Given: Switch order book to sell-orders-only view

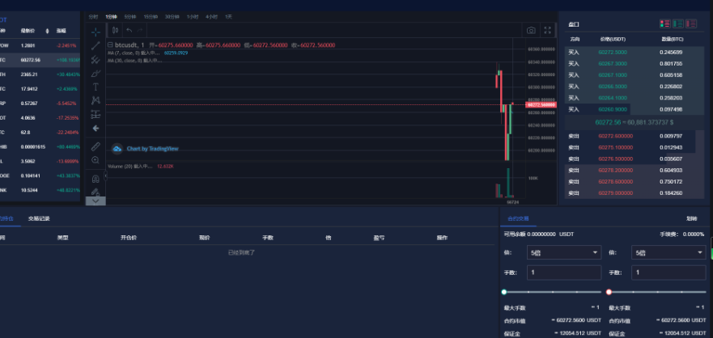Looking at the screenshot, I should 692,24.
